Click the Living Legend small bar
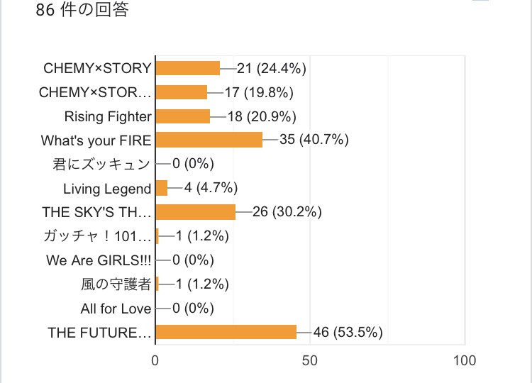Viewport: 532px width, 383px height. click(161, 188)
